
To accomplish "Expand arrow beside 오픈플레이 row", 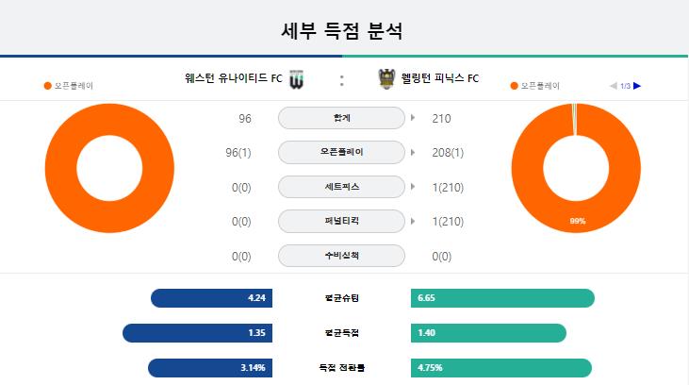I will pos(413,152).
